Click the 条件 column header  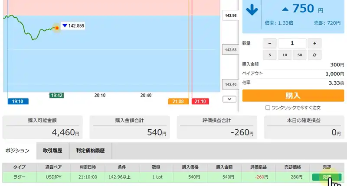(122, 167)
